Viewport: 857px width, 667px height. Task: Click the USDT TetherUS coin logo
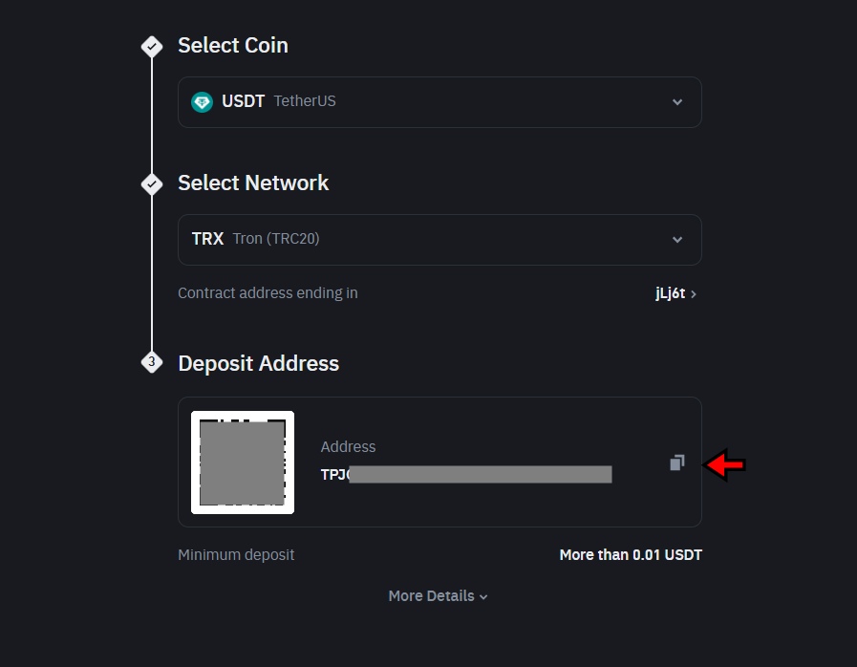(x=202, y=101)
